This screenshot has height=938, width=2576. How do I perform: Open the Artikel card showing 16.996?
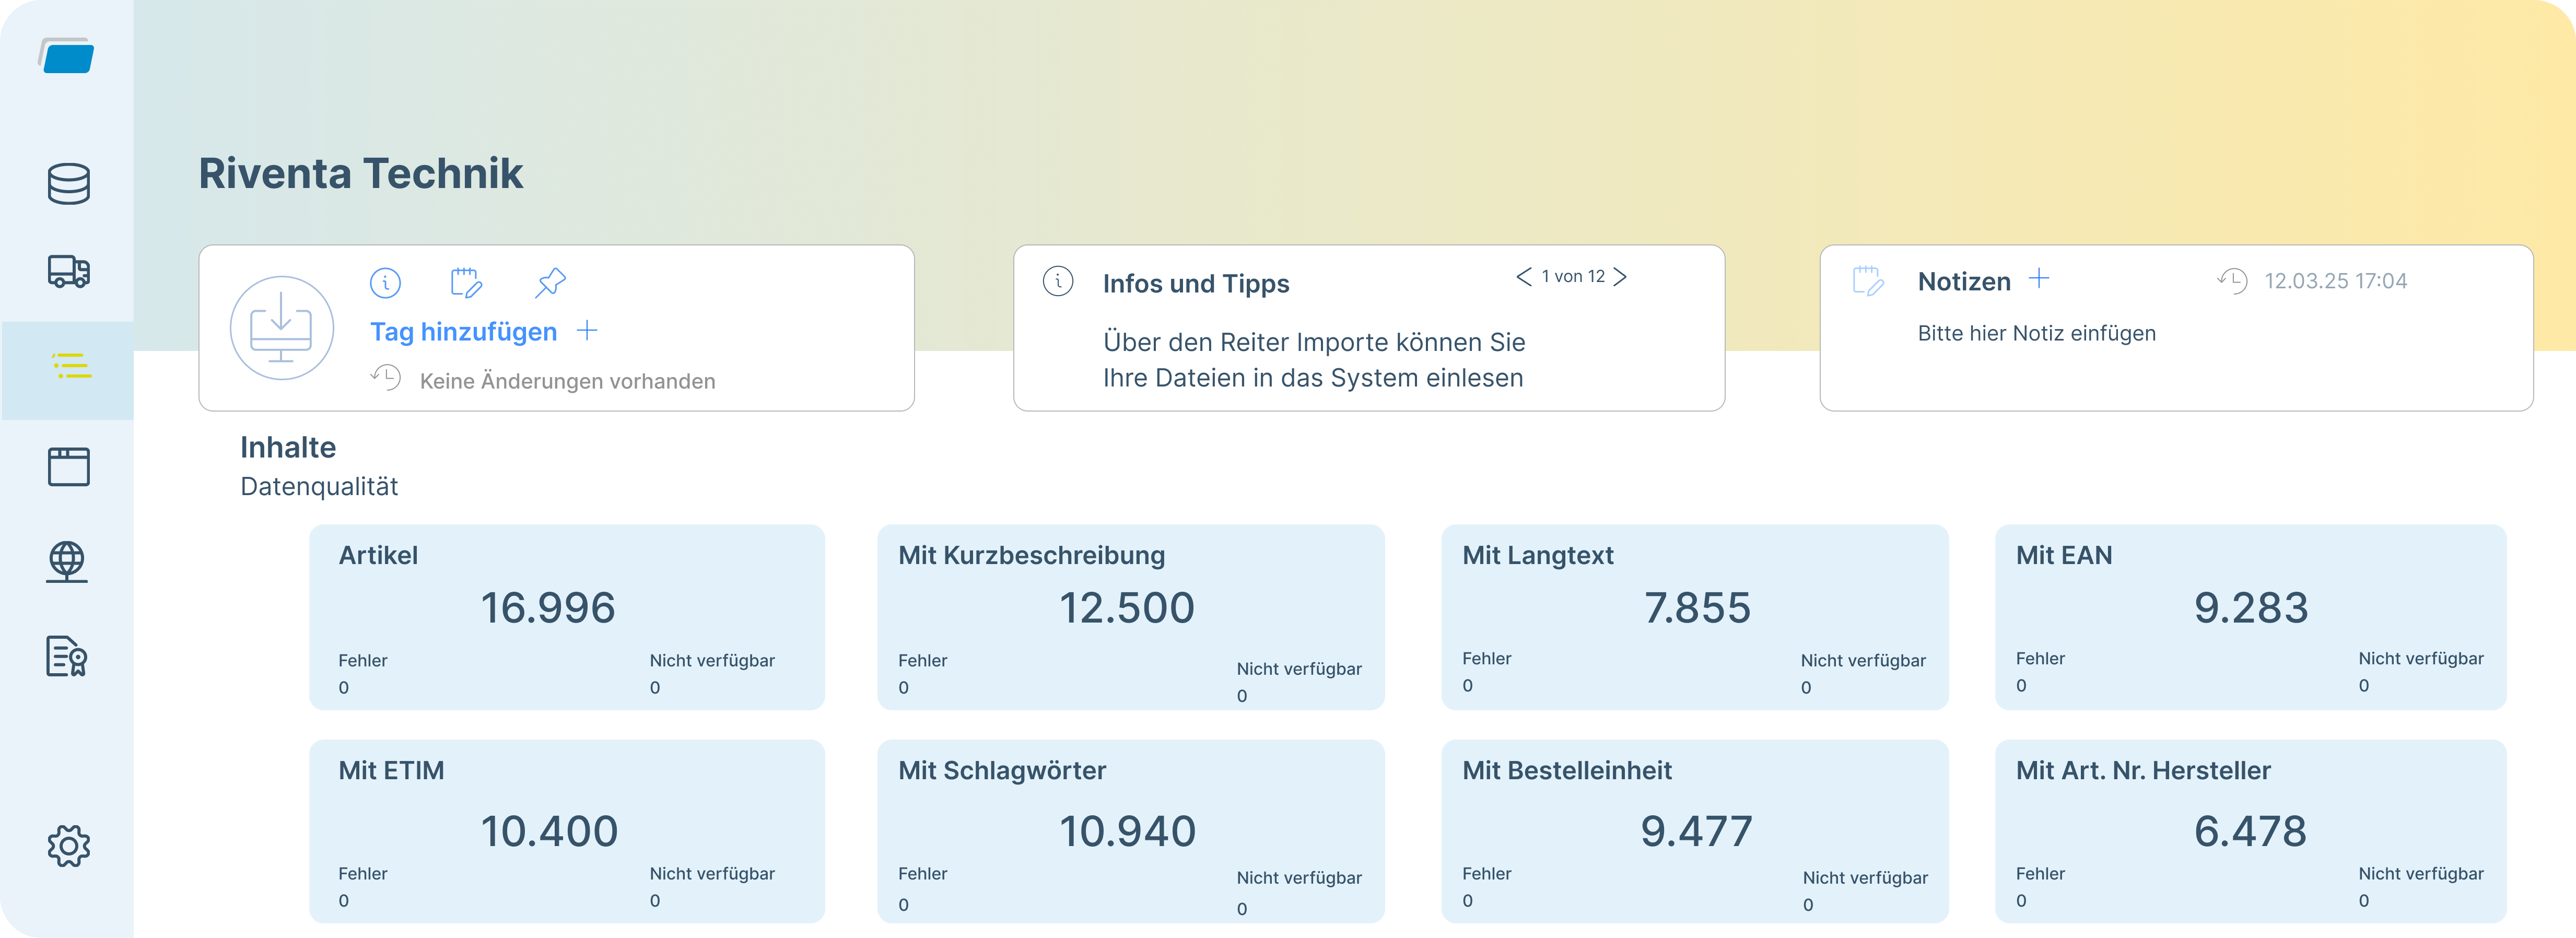(567, 617)
